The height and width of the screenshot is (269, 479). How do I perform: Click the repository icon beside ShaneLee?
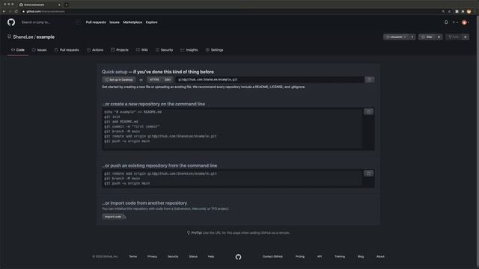pos(9,37)
